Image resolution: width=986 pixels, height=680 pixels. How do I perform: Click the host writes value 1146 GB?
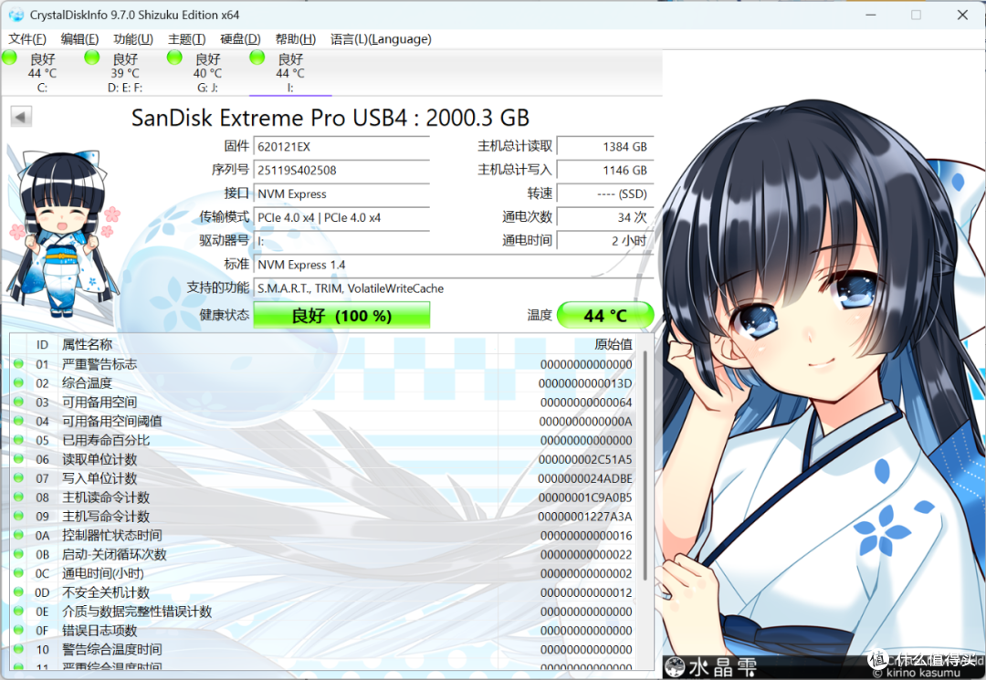[x=605, y=171]
